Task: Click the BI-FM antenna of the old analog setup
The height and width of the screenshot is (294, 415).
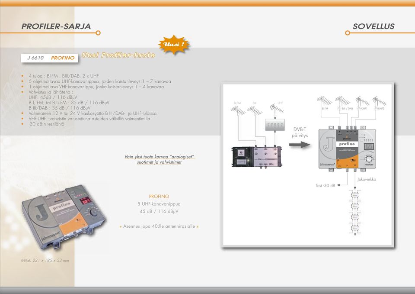Action: (x=238, y=110)
